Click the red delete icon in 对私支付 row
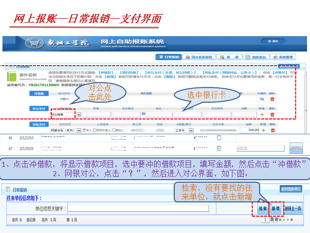 272,130
